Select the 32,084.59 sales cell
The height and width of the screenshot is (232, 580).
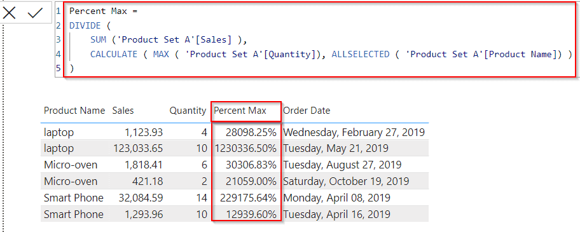[x=140, y=198]
